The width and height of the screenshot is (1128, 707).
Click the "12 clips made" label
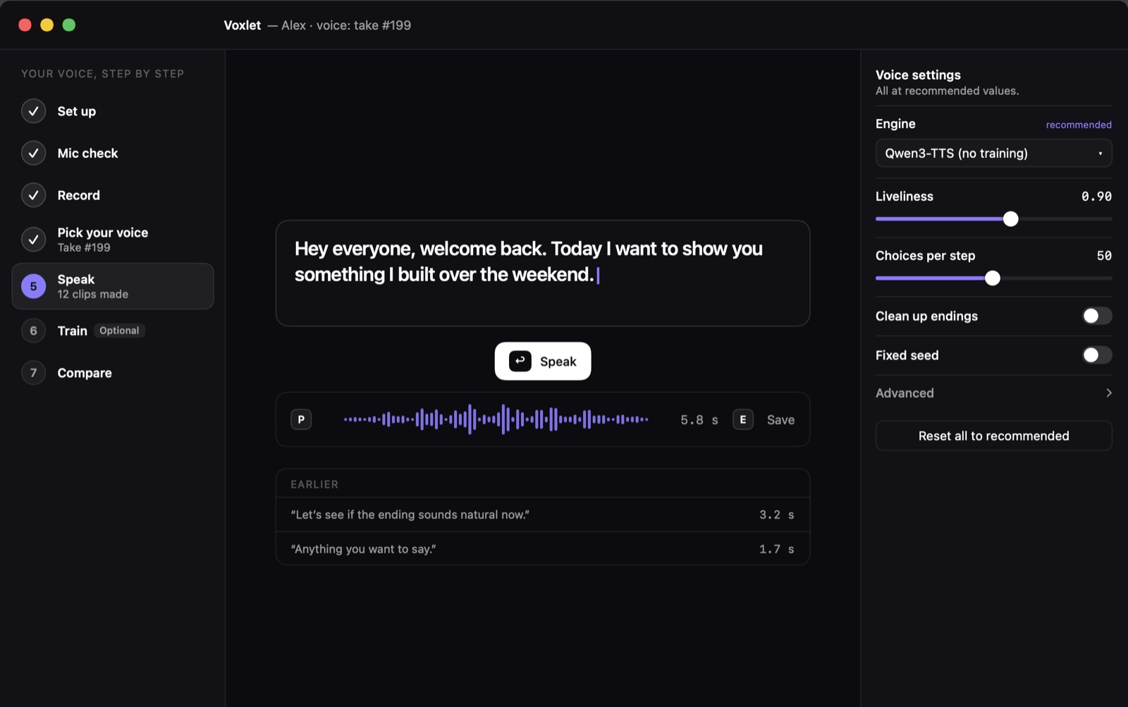click(93, 294)
